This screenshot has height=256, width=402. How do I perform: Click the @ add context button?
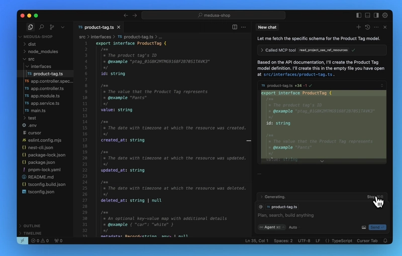pyautogui.click(x=261, y=207)
